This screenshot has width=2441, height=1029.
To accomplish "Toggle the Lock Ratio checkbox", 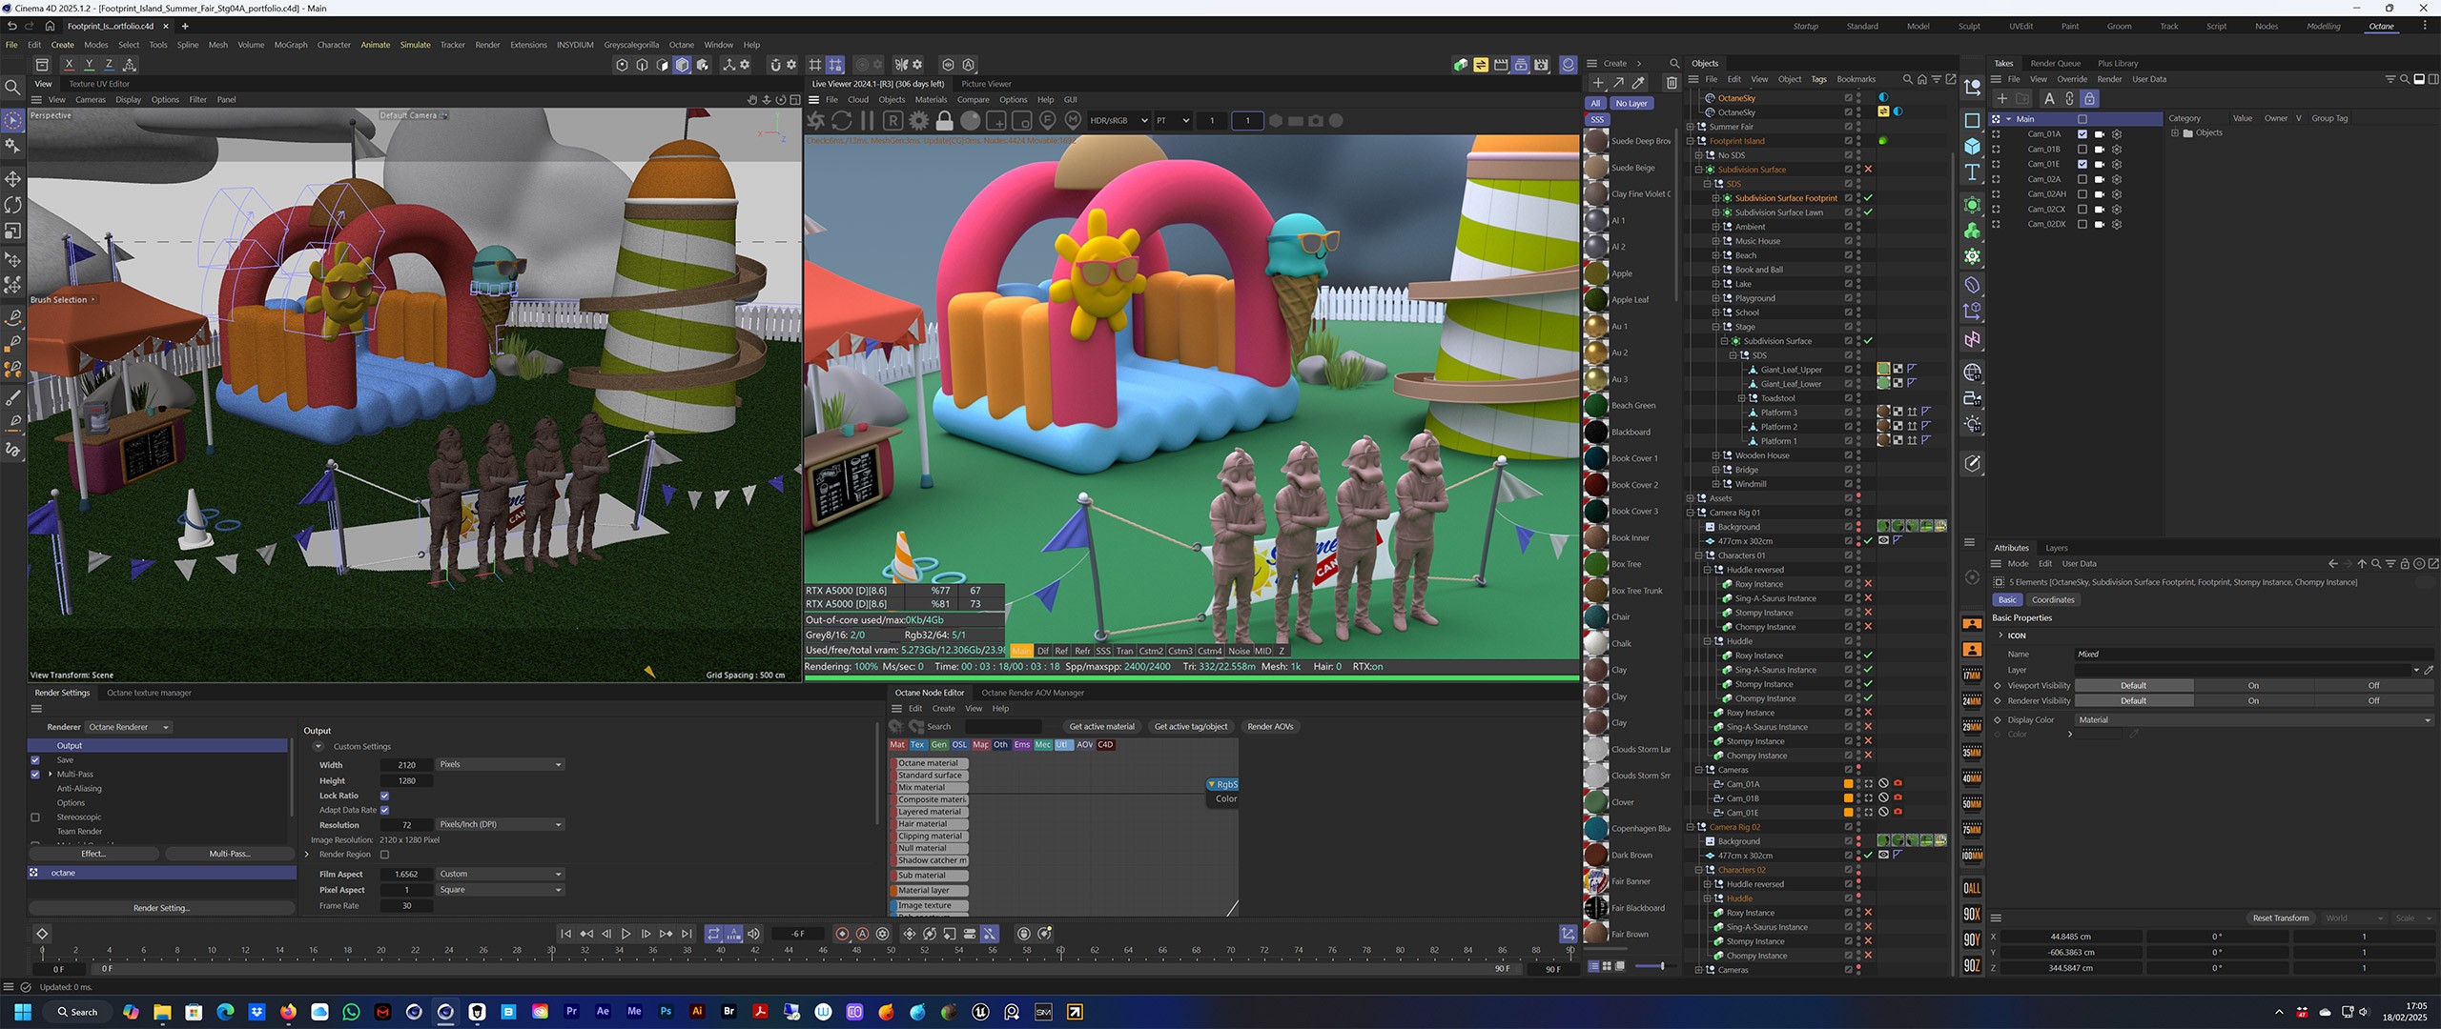I will tap(384, 796).
